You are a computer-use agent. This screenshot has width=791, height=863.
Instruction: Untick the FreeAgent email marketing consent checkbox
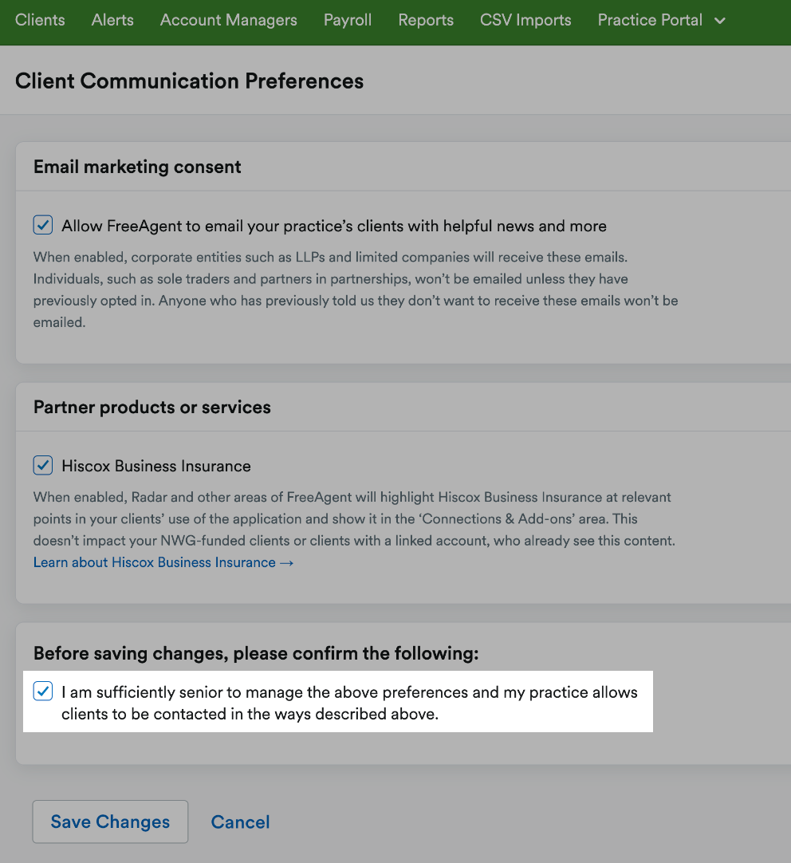43,225
